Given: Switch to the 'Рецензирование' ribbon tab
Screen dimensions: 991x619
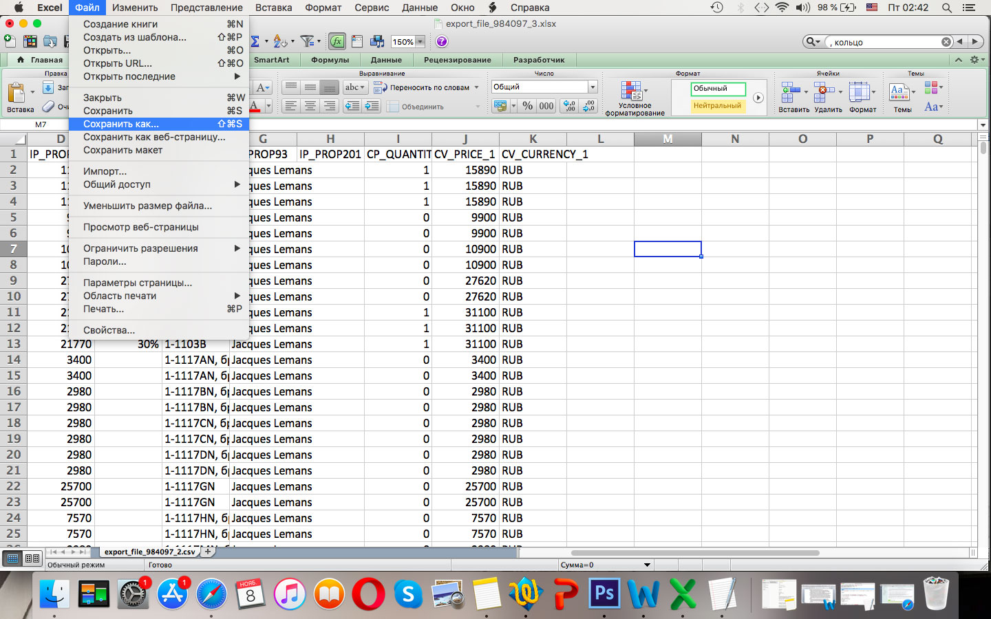Looking at the screenshot, I should tap(457, 60).
